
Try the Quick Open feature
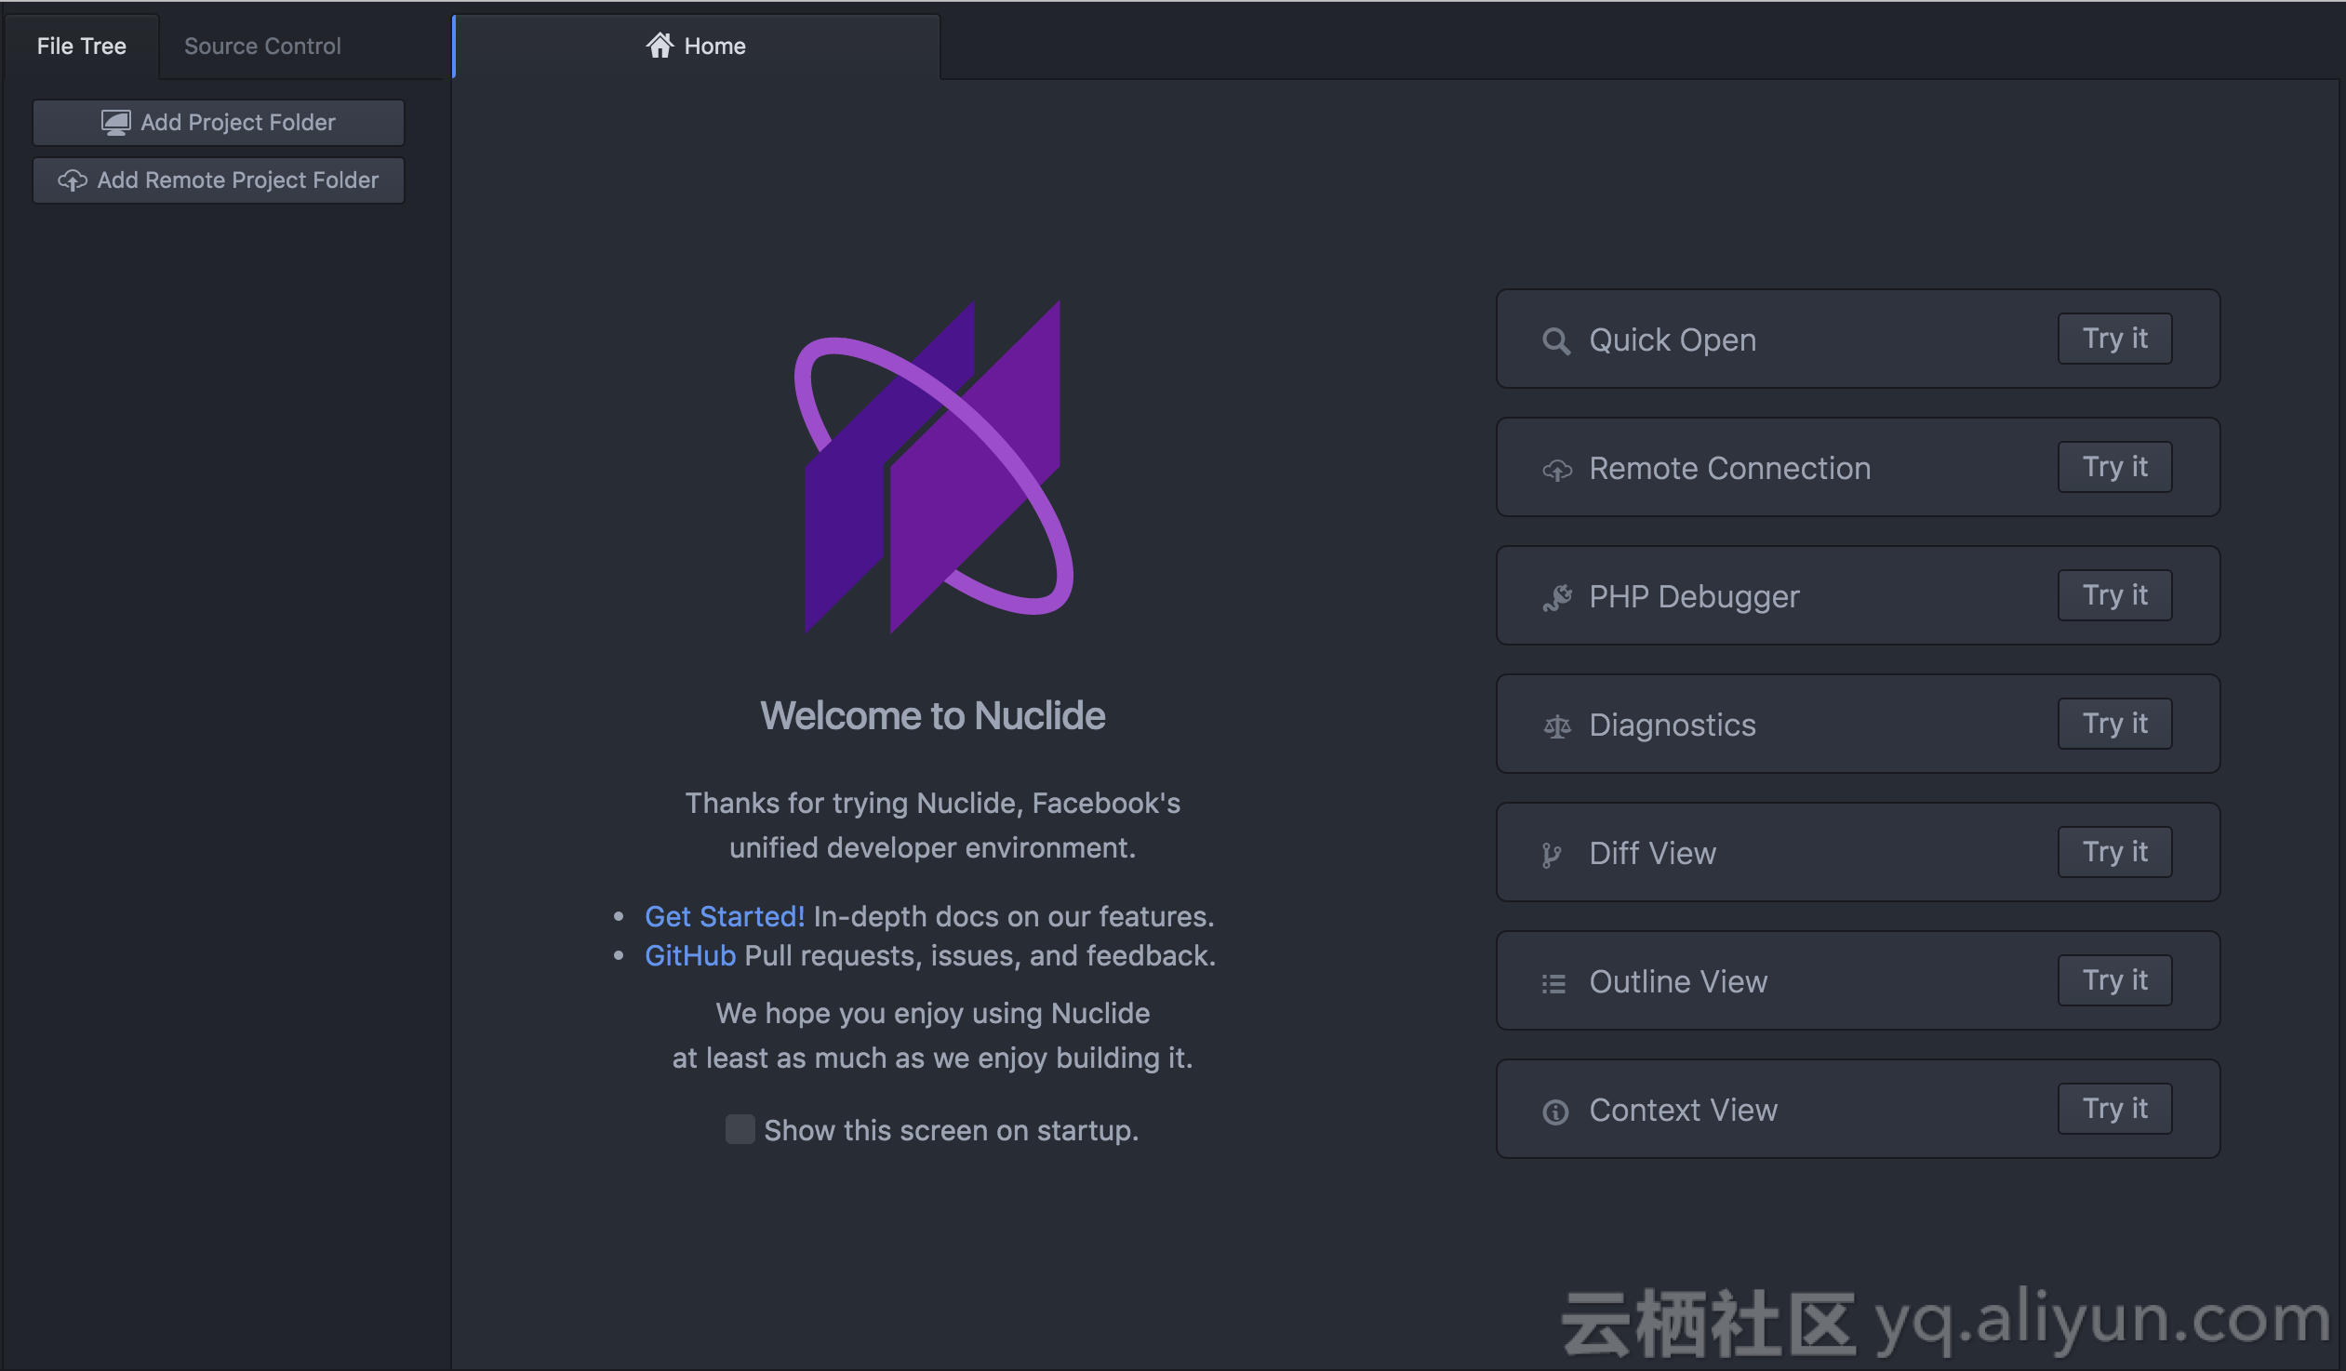2114,338
